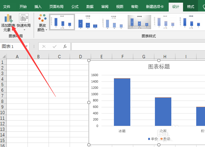Select row 5 header
This screenshot has height=147, width=205.
[3, 84]
